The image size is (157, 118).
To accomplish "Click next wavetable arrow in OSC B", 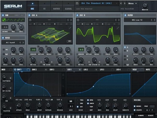I will tap(119, 20).
